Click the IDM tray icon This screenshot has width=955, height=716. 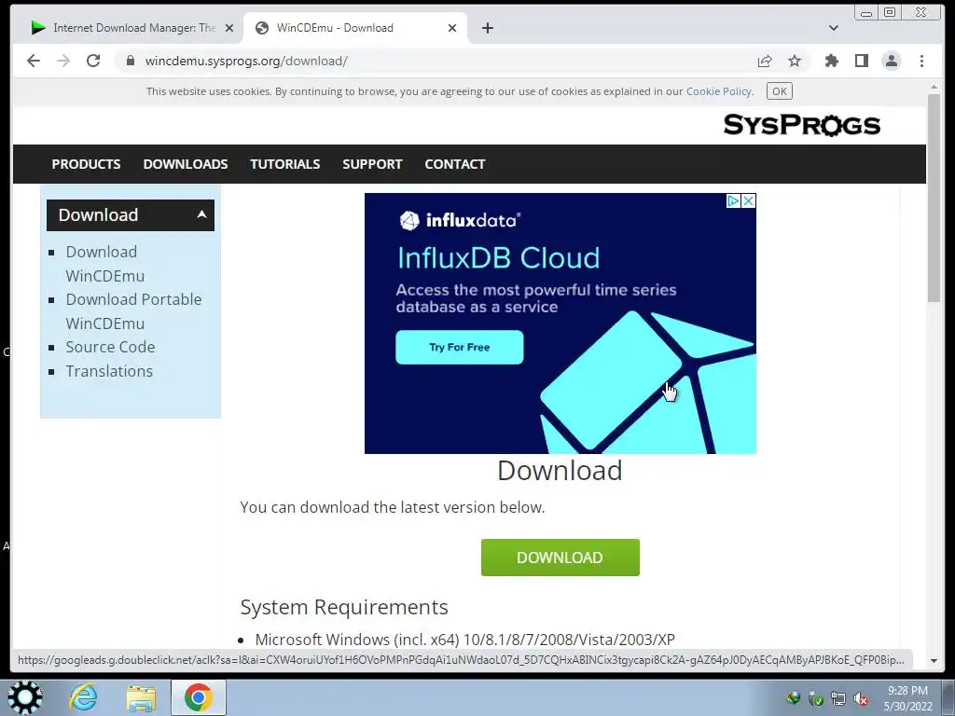(x=793, y=699)
